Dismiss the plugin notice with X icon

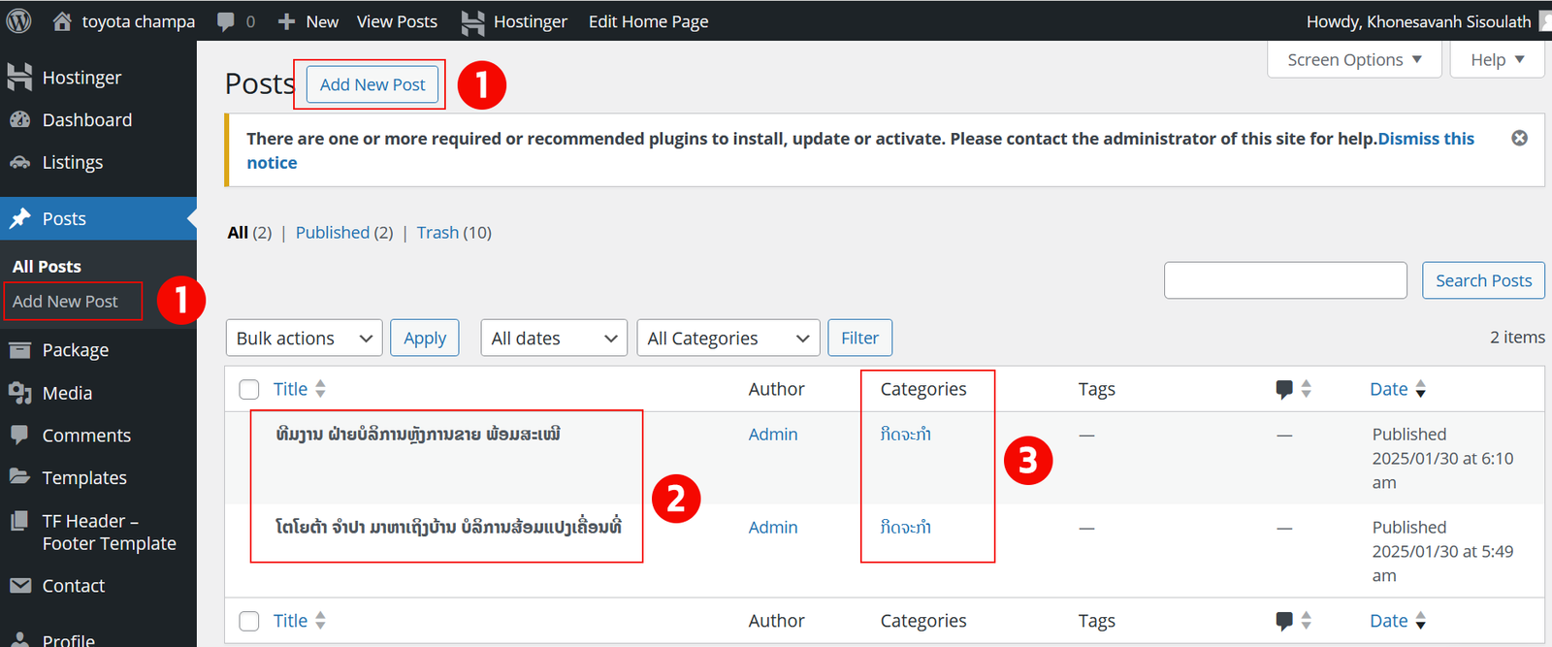(1519, 139)
